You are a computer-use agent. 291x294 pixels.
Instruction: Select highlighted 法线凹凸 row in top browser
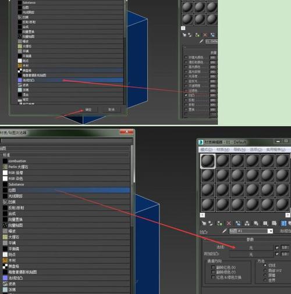pyautogui.click(x=70, y=80)
